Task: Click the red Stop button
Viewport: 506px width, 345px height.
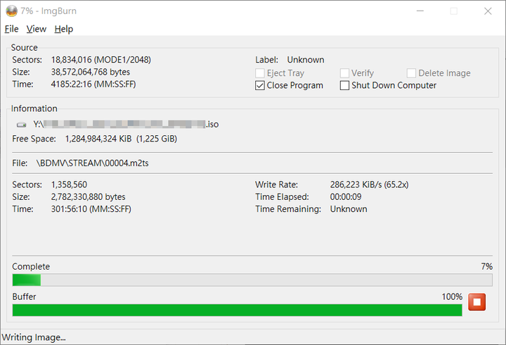Action: point(476,302)
